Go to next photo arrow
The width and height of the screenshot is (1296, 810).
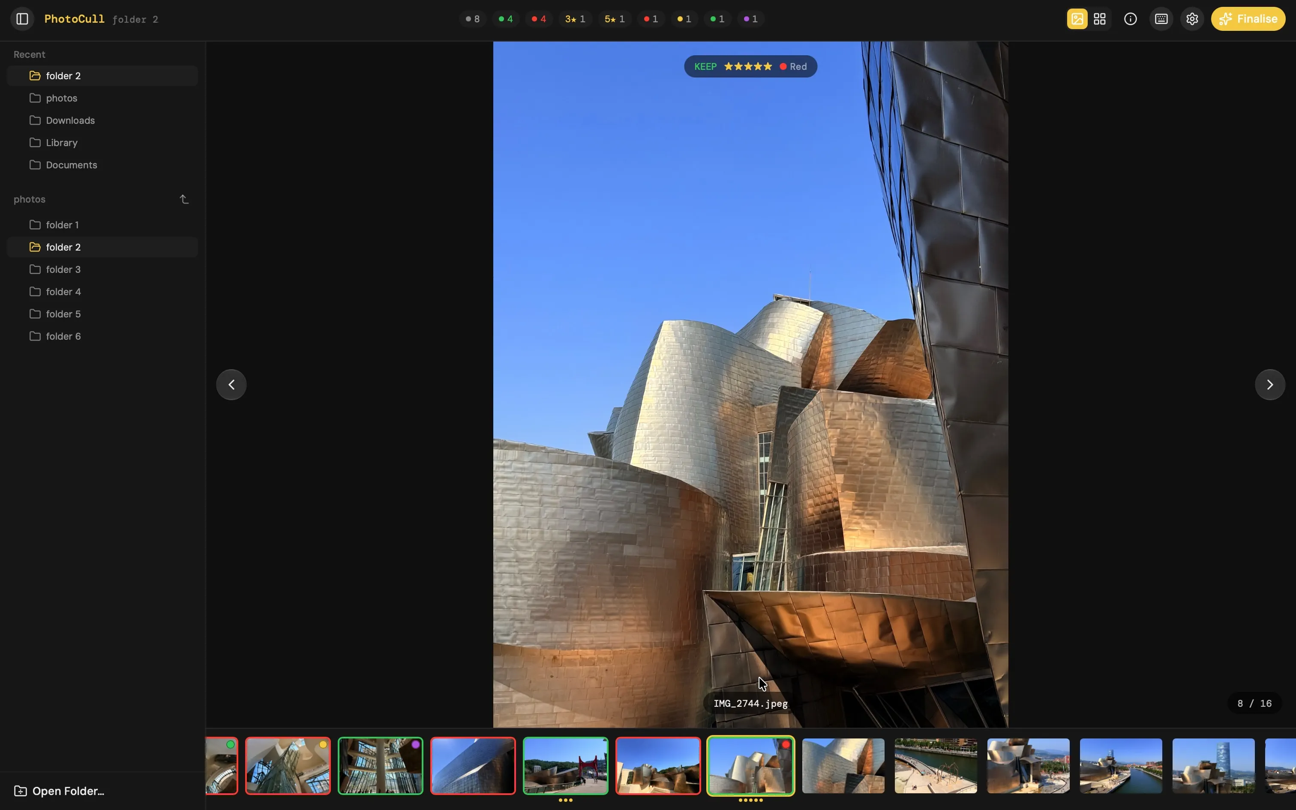click(x=1270, y=385)
